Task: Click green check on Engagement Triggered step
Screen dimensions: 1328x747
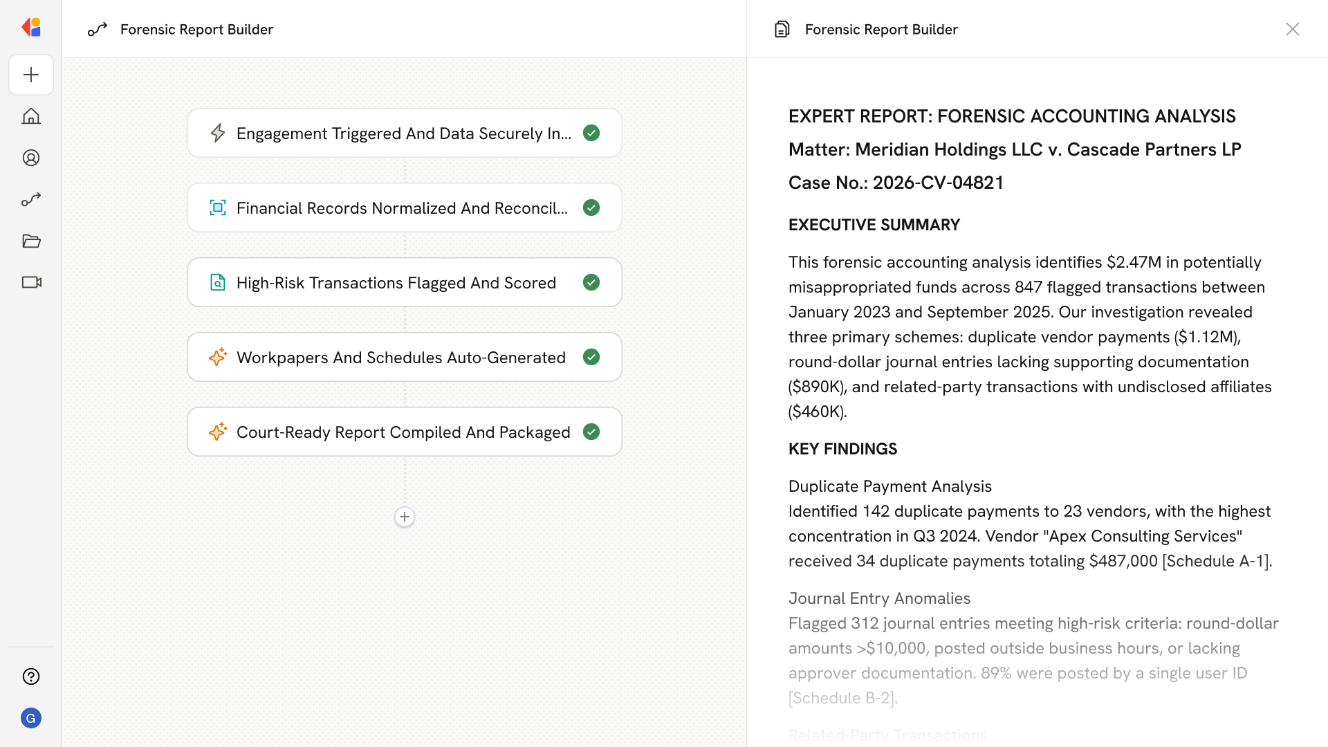Action: (591, 133)
